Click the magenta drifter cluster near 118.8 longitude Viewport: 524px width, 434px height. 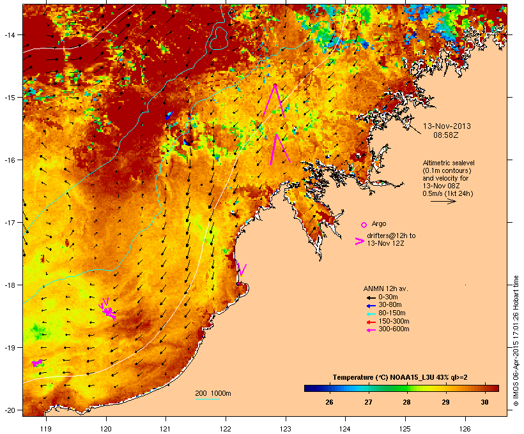click(37, 363)
